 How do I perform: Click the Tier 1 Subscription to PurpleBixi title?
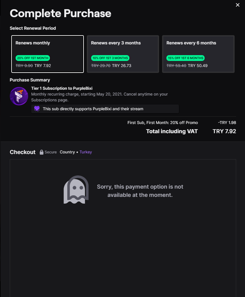pos(62,88)
